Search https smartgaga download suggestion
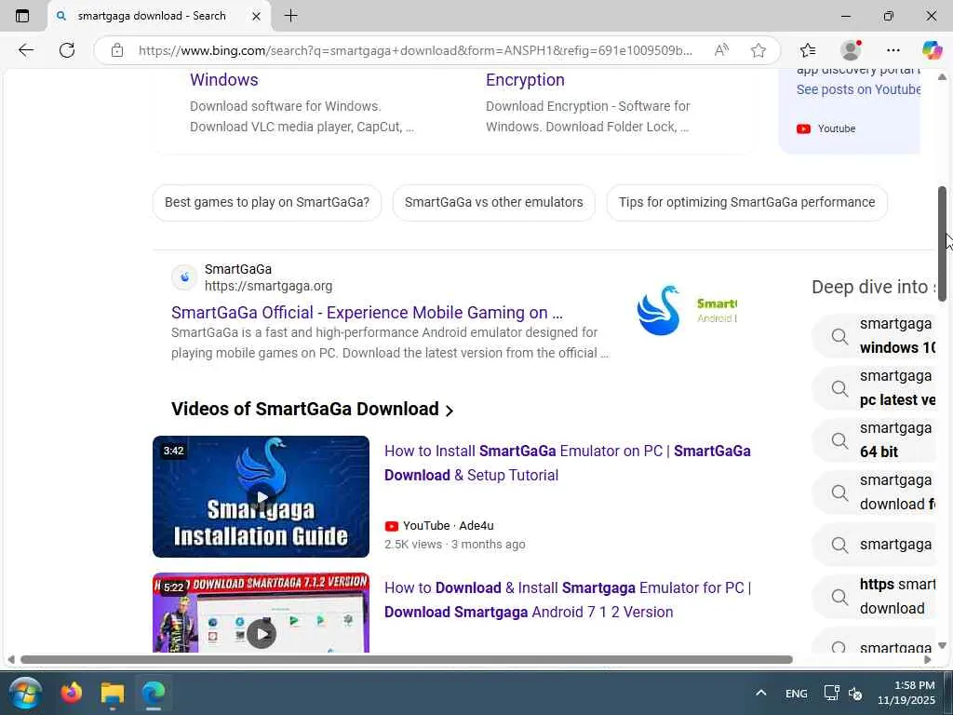953x715 pixels. [874, 597]
